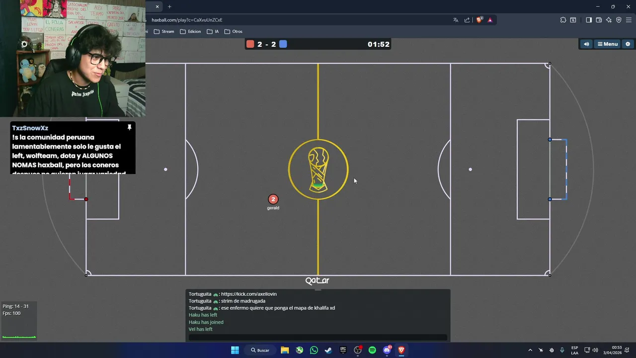
Task: Click the pin icon on TxzSnowXz message
Action: pos(129,128)
